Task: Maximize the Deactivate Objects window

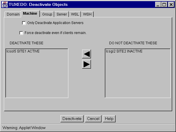Action: (x=164, y=5)
